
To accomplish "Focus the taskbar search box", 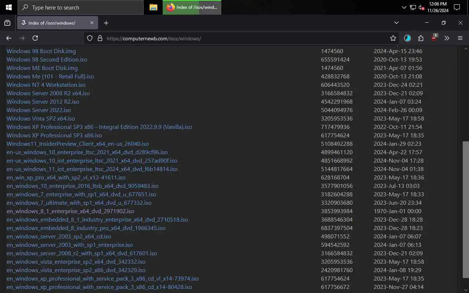I will point(81,7).
